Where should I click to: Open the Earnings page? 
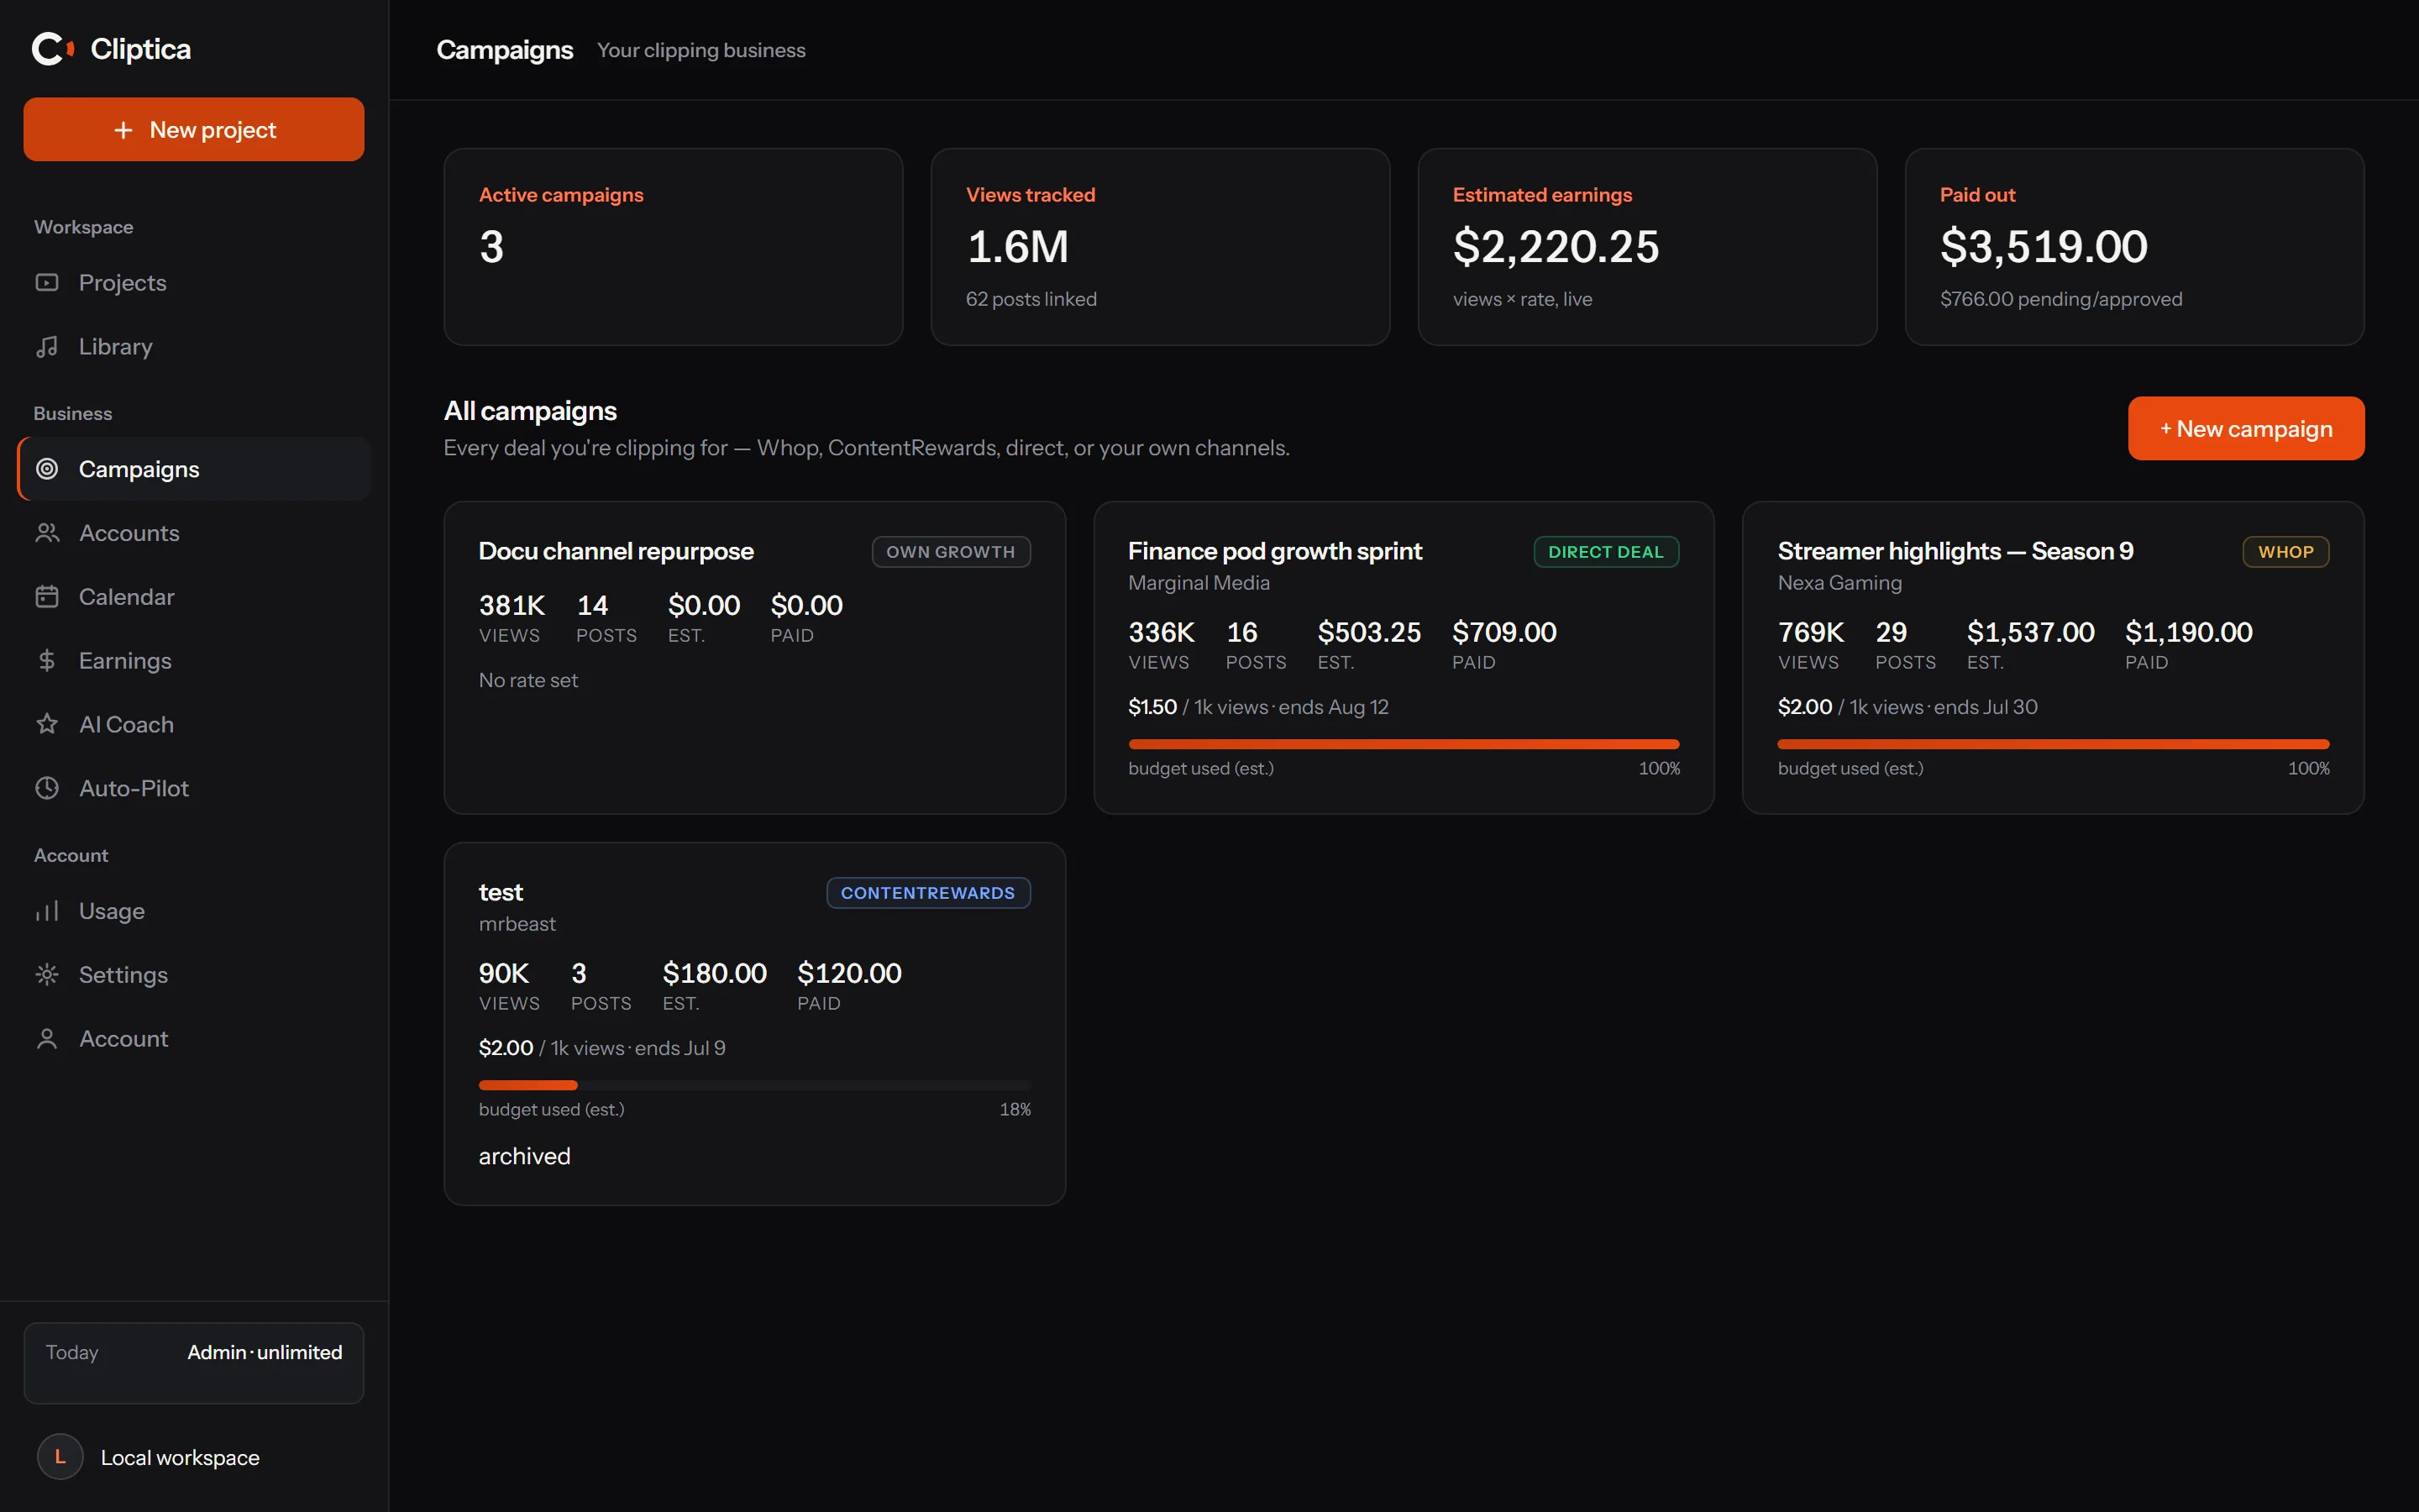tap(194, 661)
